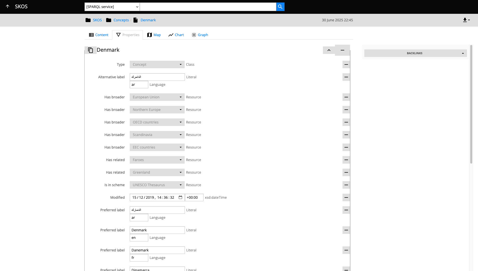Open calendar picker in Modified field
Viewport: 478px width, 271px height.
180,197
